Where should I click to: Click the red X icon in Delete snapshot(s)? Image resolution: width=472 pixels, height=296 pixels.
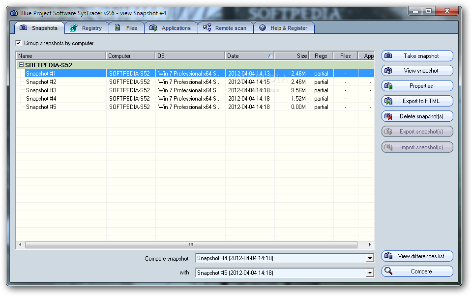click(388, 116)
